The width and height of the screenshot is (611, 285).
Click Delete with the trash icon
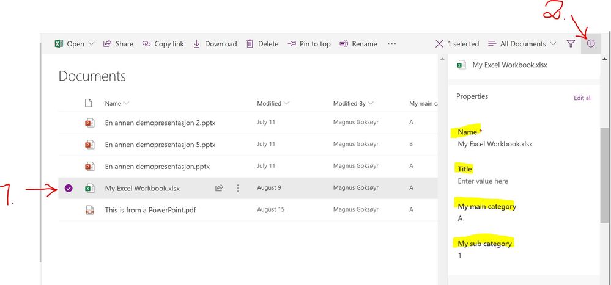click(x=262, y=44)
